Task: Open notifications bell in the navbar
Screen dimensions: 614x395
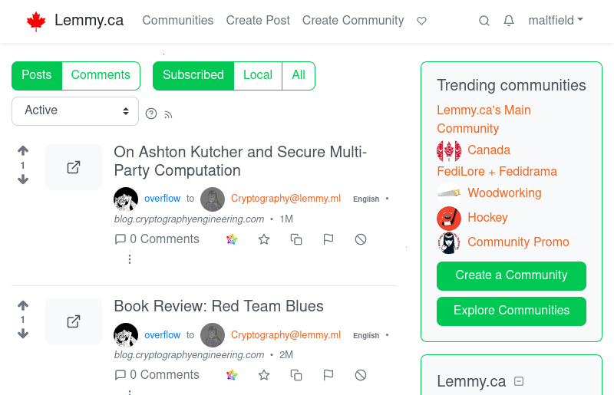Action: tap(508, 21)
